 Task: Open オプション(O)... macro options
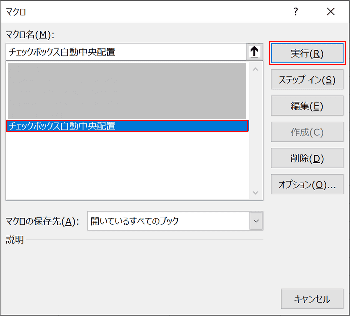(x=307, y=184)
